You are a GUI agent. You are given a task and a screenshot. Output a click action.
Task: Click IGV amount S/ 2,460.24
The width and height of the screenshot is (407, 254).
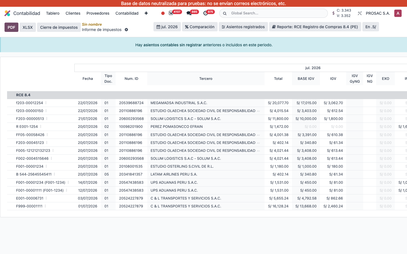coord(333,206)
